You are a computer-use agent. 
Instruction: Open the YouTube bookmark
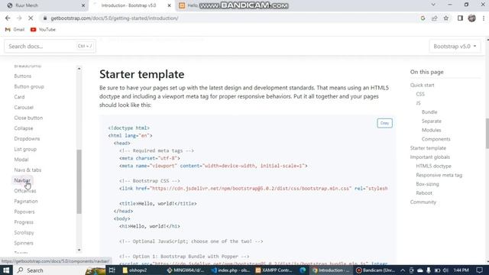tap(43, 30)
